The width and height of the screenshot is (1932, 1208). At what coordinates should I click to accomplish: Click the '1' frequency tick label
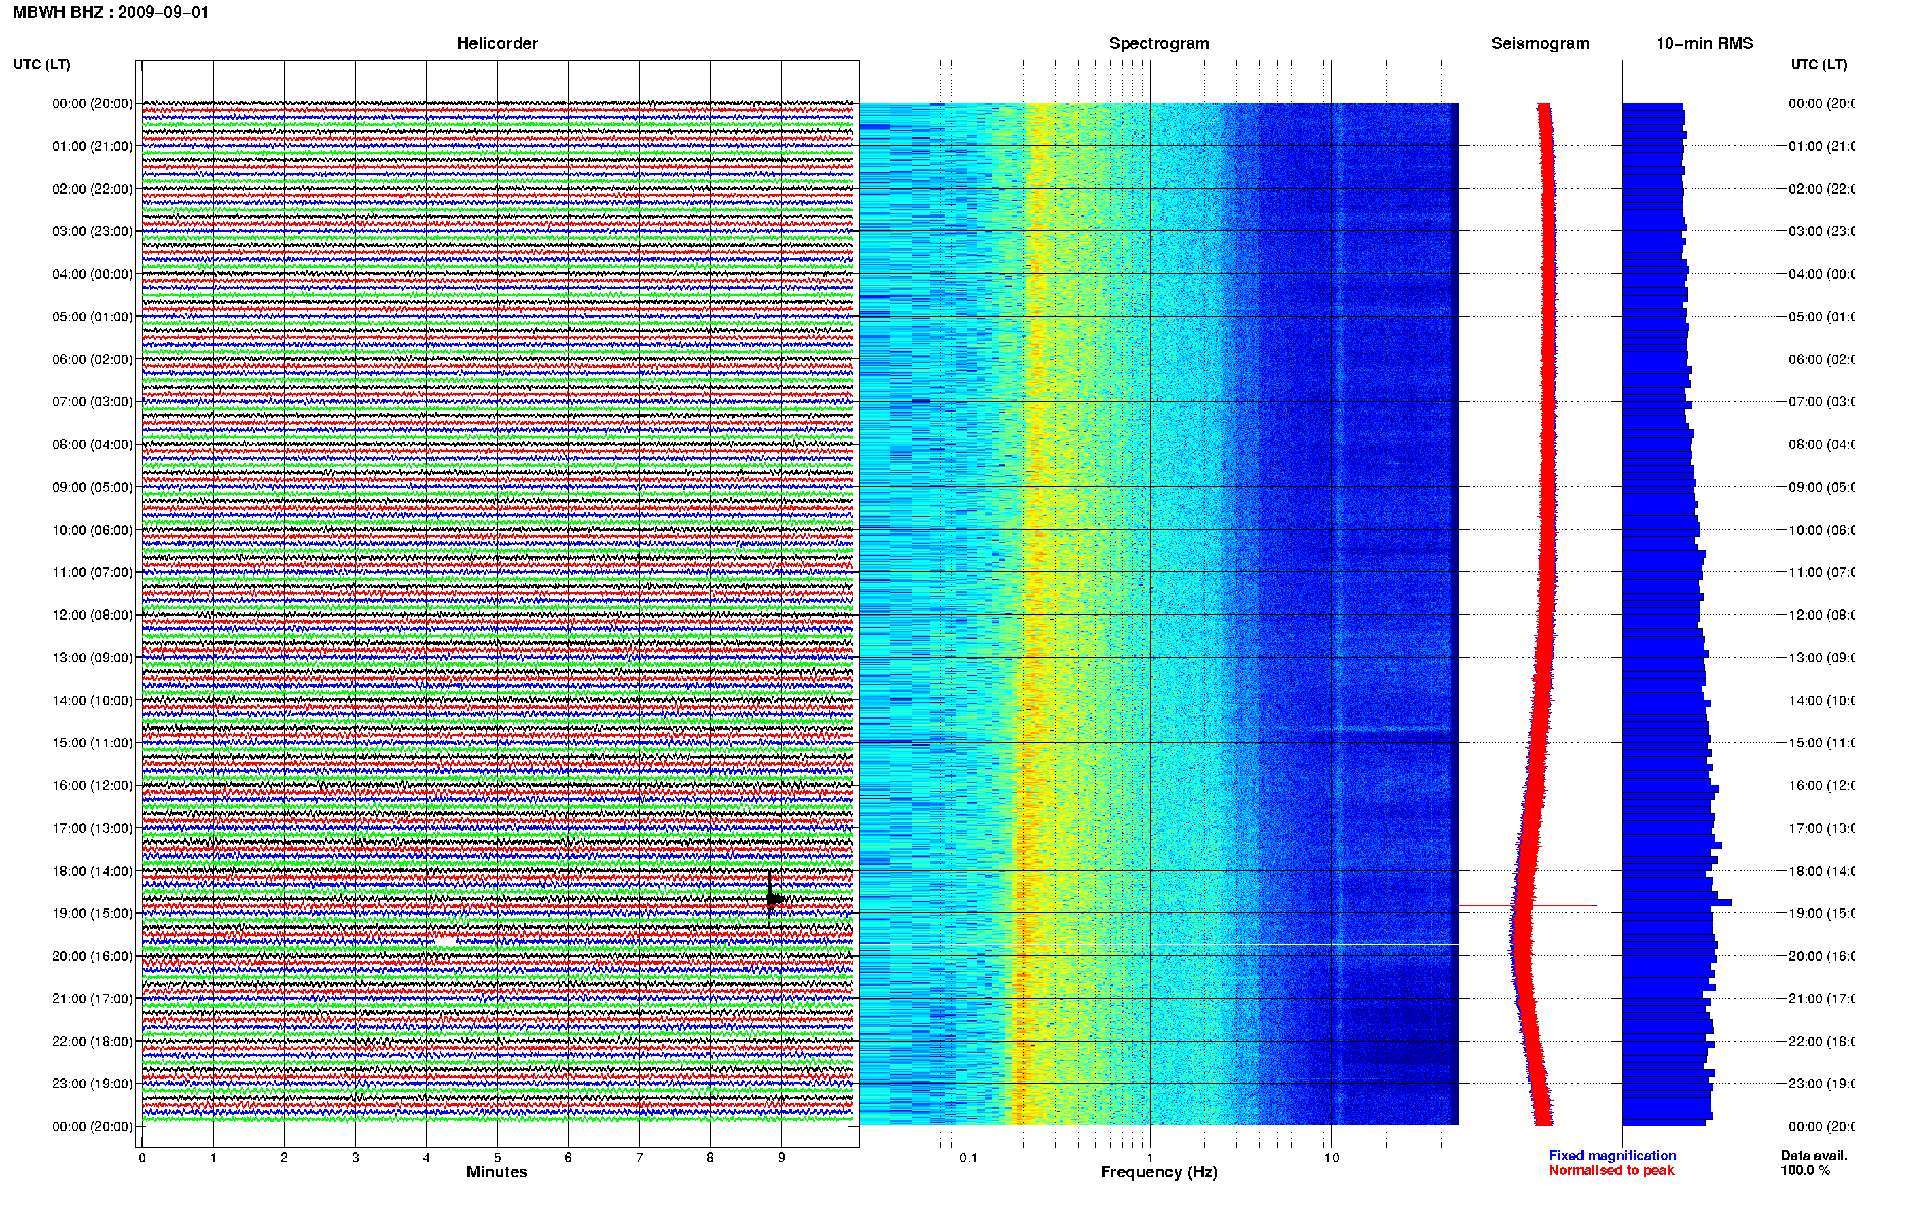click(x=1150, y=1158)
